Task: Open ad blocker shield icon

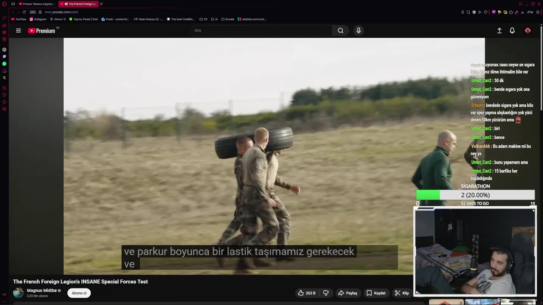Action: [474, 12]
